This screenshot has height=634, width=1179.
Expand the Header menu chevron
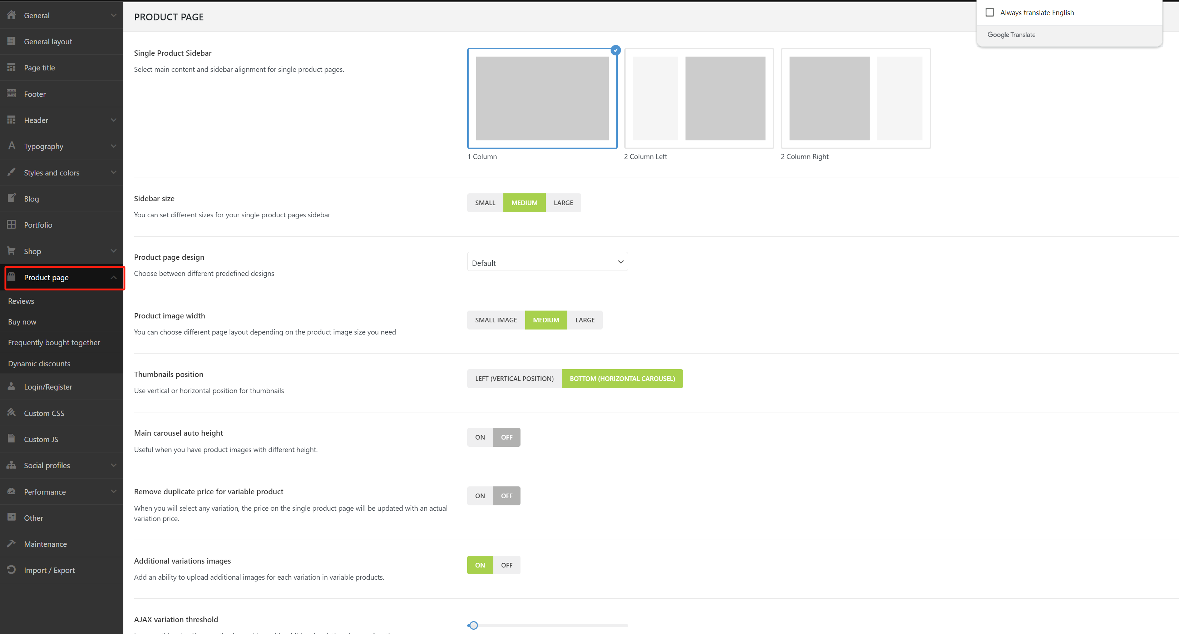point(114,120)
